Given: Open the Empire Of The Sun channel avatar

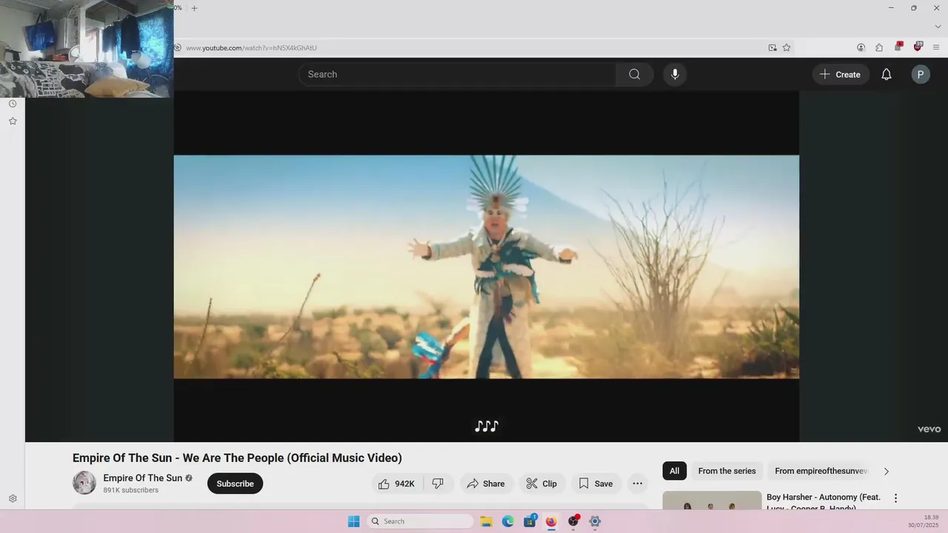Looking at the screenshot, I should tap(84, 483).
